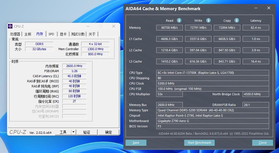Click the L1 Cache Latency value 1.0 ns
This screenshot has height=153, width=279.
click(256, 39)
